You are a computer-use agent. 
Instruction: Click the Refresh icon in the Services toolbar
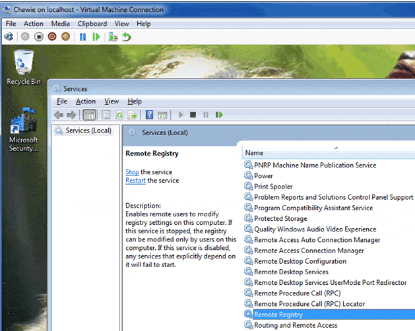tap(119, 115)
